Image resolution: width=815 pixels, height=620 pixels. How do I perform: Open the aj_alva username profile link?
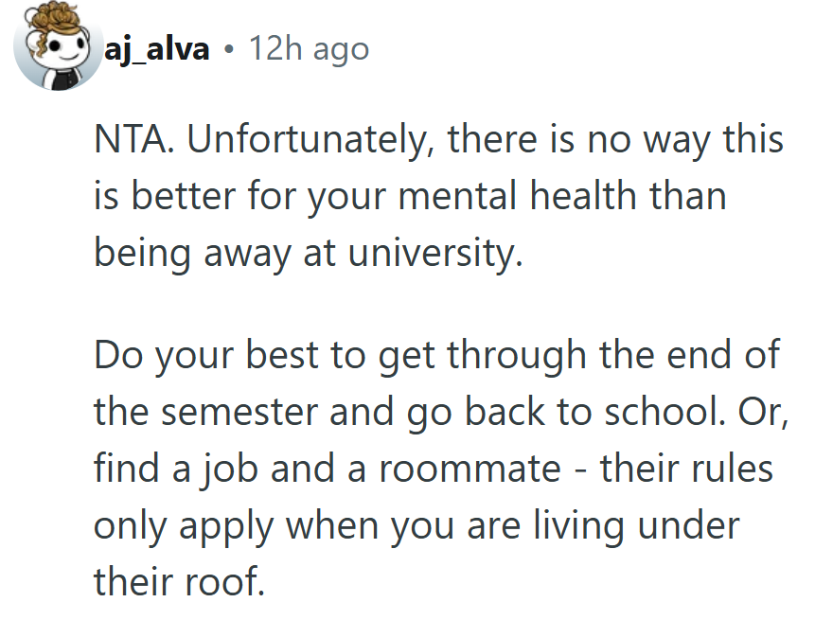pyautogui.click(x=156, y=49)
